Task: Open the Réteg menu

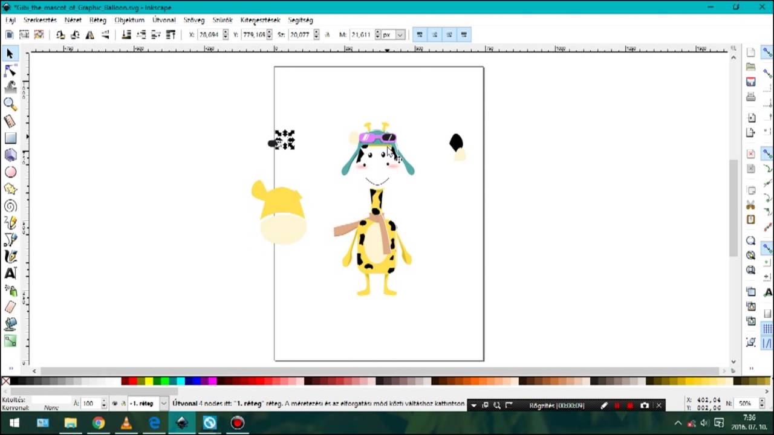Action: click(x=98, y=20)
